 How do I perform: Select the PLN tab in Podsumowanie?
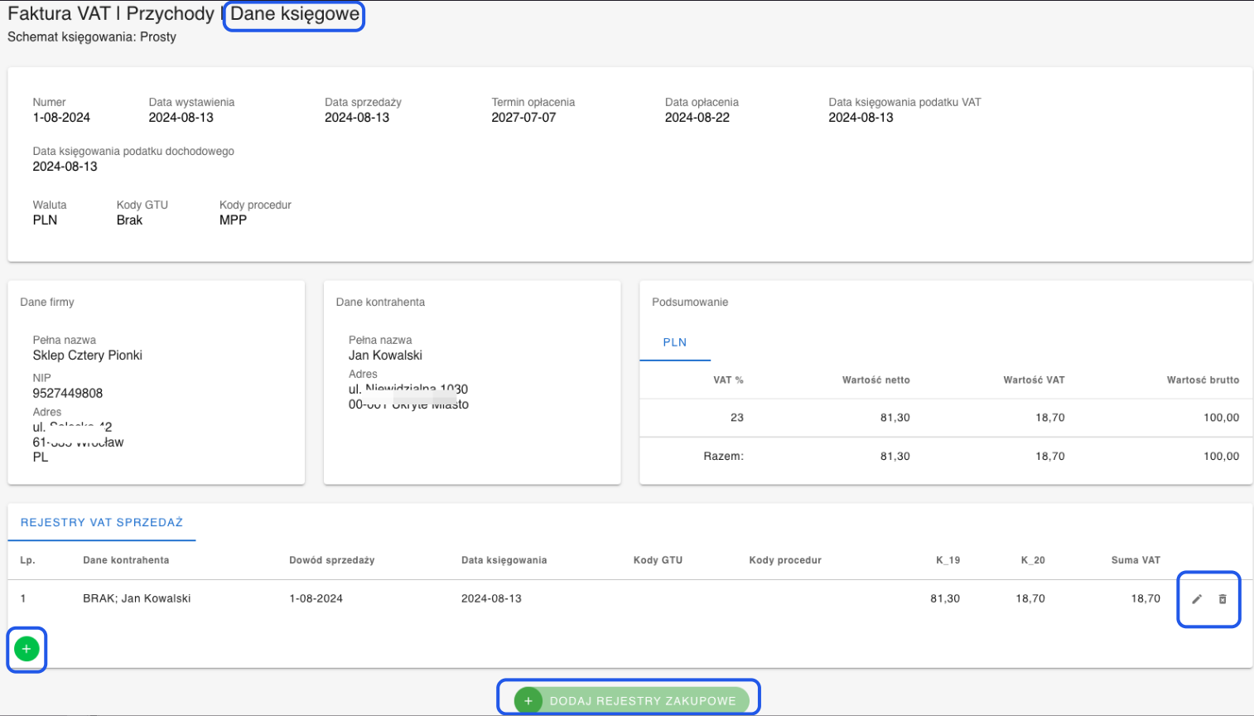tap(674, 342)
